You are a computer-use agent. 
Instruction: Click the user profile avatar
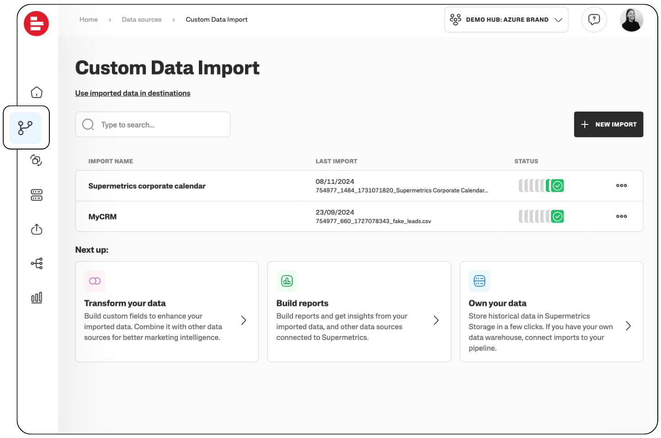coord(631,20)
